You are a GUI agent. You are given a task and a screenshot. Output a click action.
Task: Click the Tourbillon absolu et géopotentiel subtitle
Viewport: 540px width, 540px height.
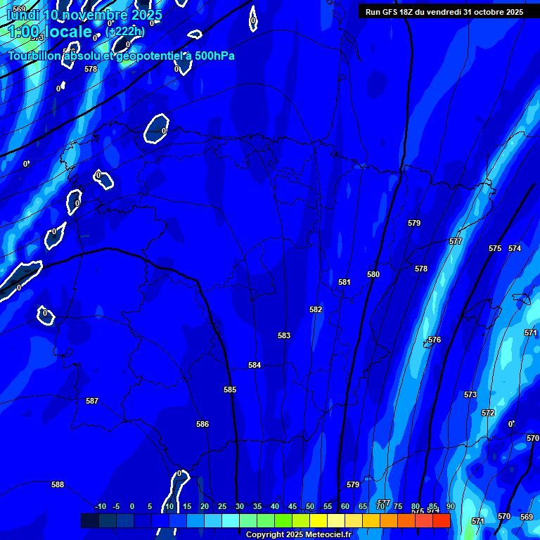point(121,56)
